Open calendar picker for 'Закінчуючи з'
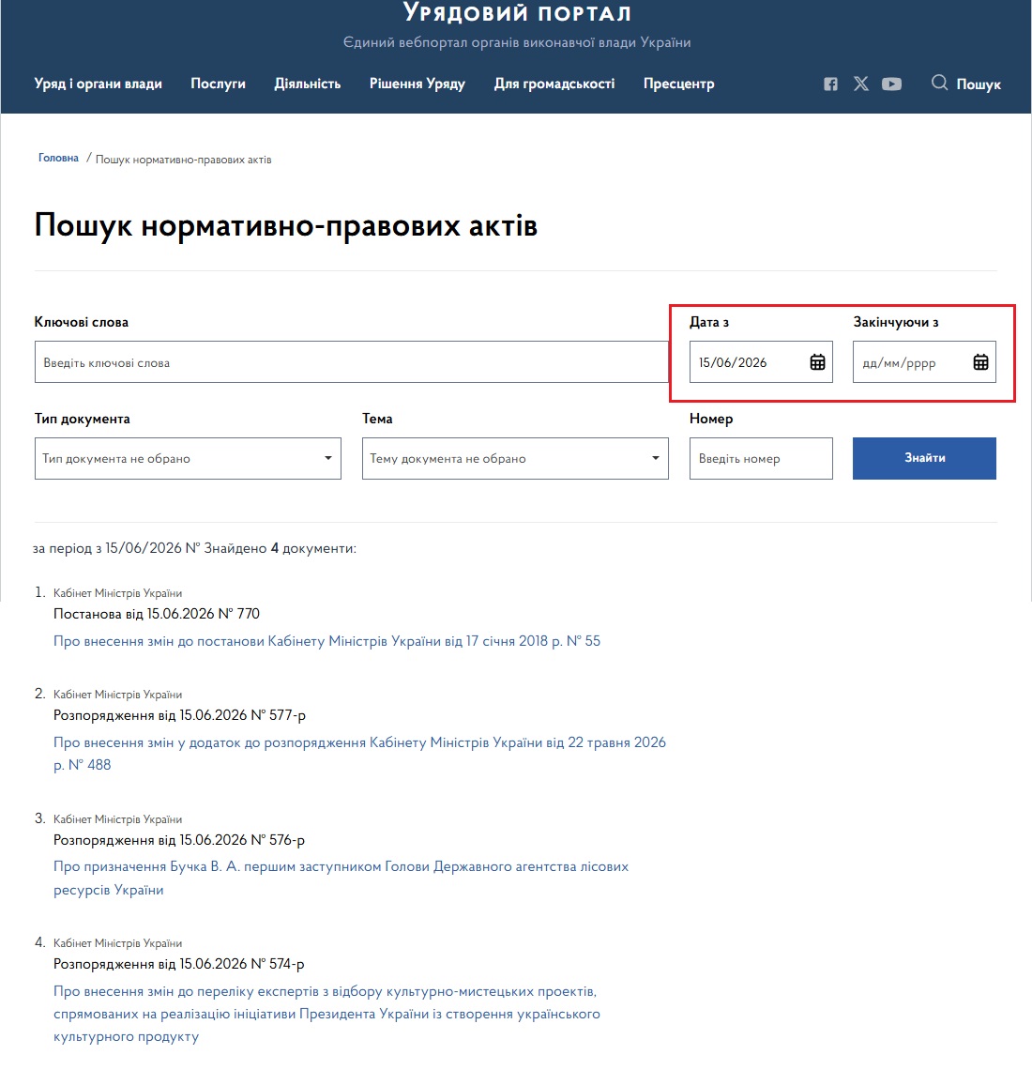This screenshot has height=1070, width=1032. point(980,362)
